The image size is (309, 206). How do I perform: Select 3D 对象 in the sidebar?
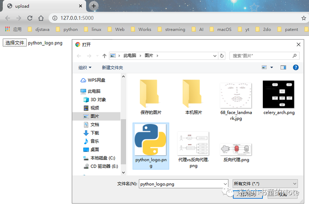pyautogui.click(x=95, y=100)
